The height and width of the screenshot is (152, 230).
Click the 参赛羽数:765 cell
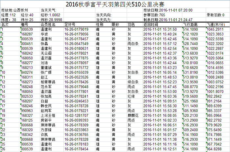154,15
